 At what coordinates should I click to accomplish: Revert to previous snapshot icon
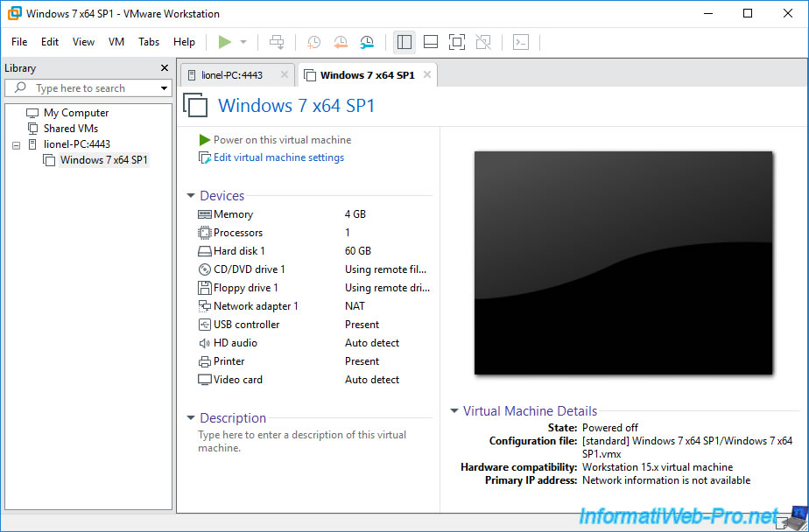point(341,42)
